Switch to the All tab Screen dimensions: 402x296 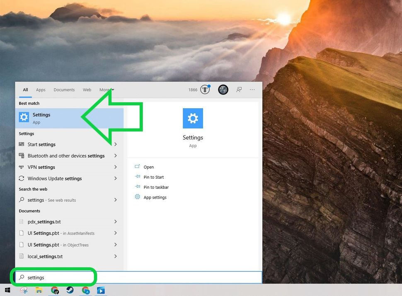click(x=25, y=90)
